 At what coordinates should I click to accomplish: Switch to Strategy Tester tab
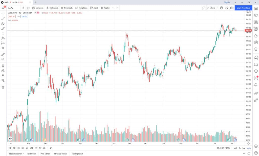pos(61,154)
